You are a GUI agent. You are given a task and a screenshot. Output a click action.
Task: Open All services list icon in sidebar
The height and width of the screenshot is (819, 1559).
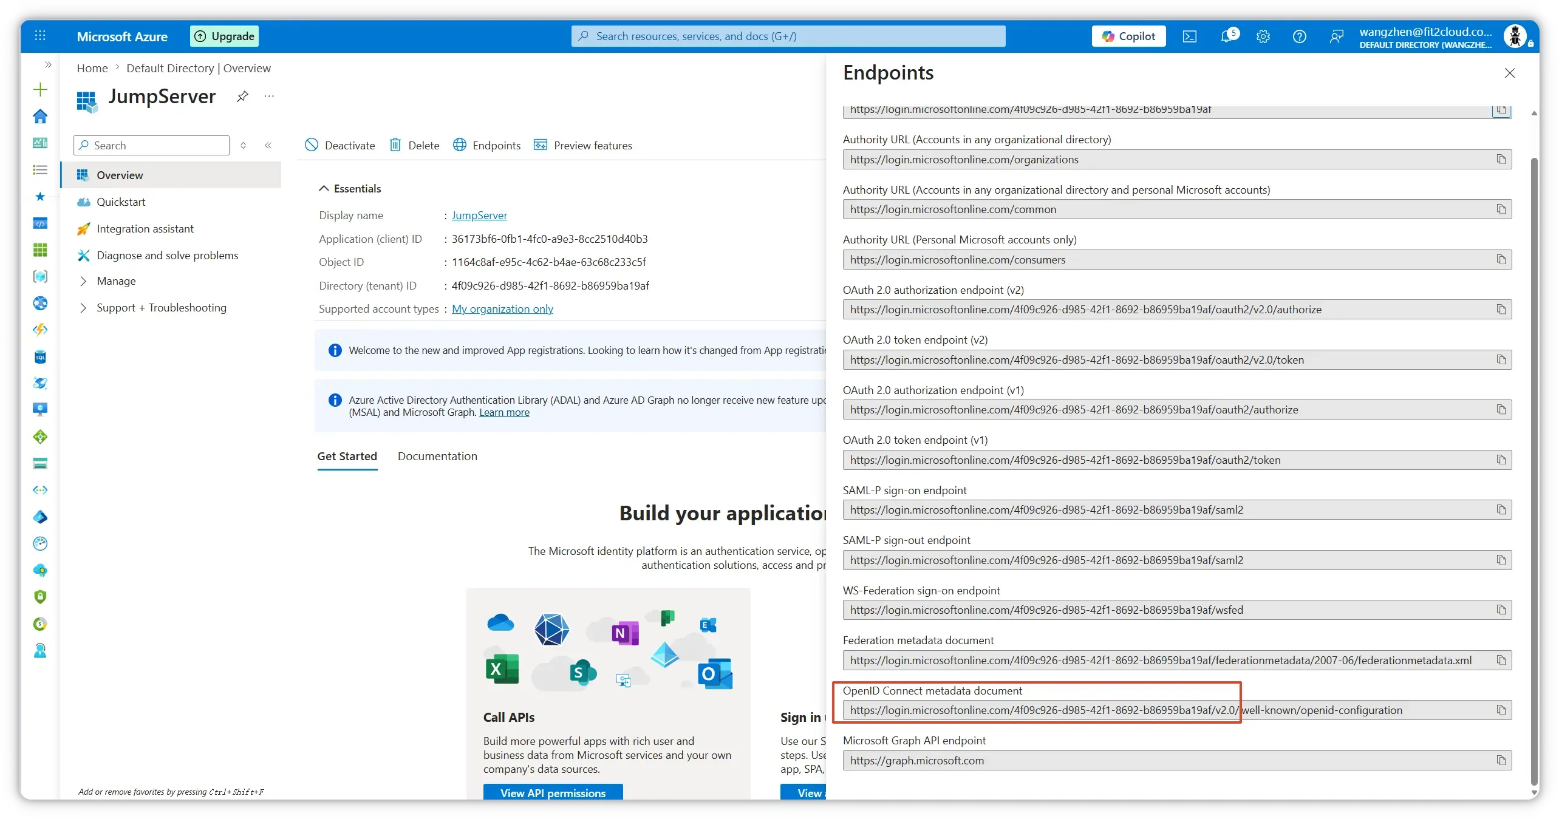[40, 169]
